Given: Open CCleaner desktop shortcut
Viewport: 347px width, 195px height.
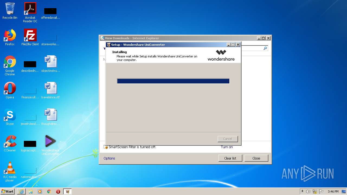Looking at the screenshot, I should [10, 144].
